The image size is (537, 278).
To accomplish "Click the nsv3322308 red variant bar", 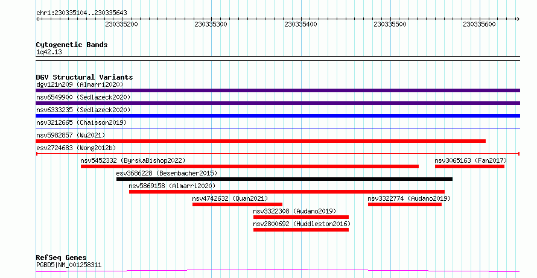I will (301, 217).
